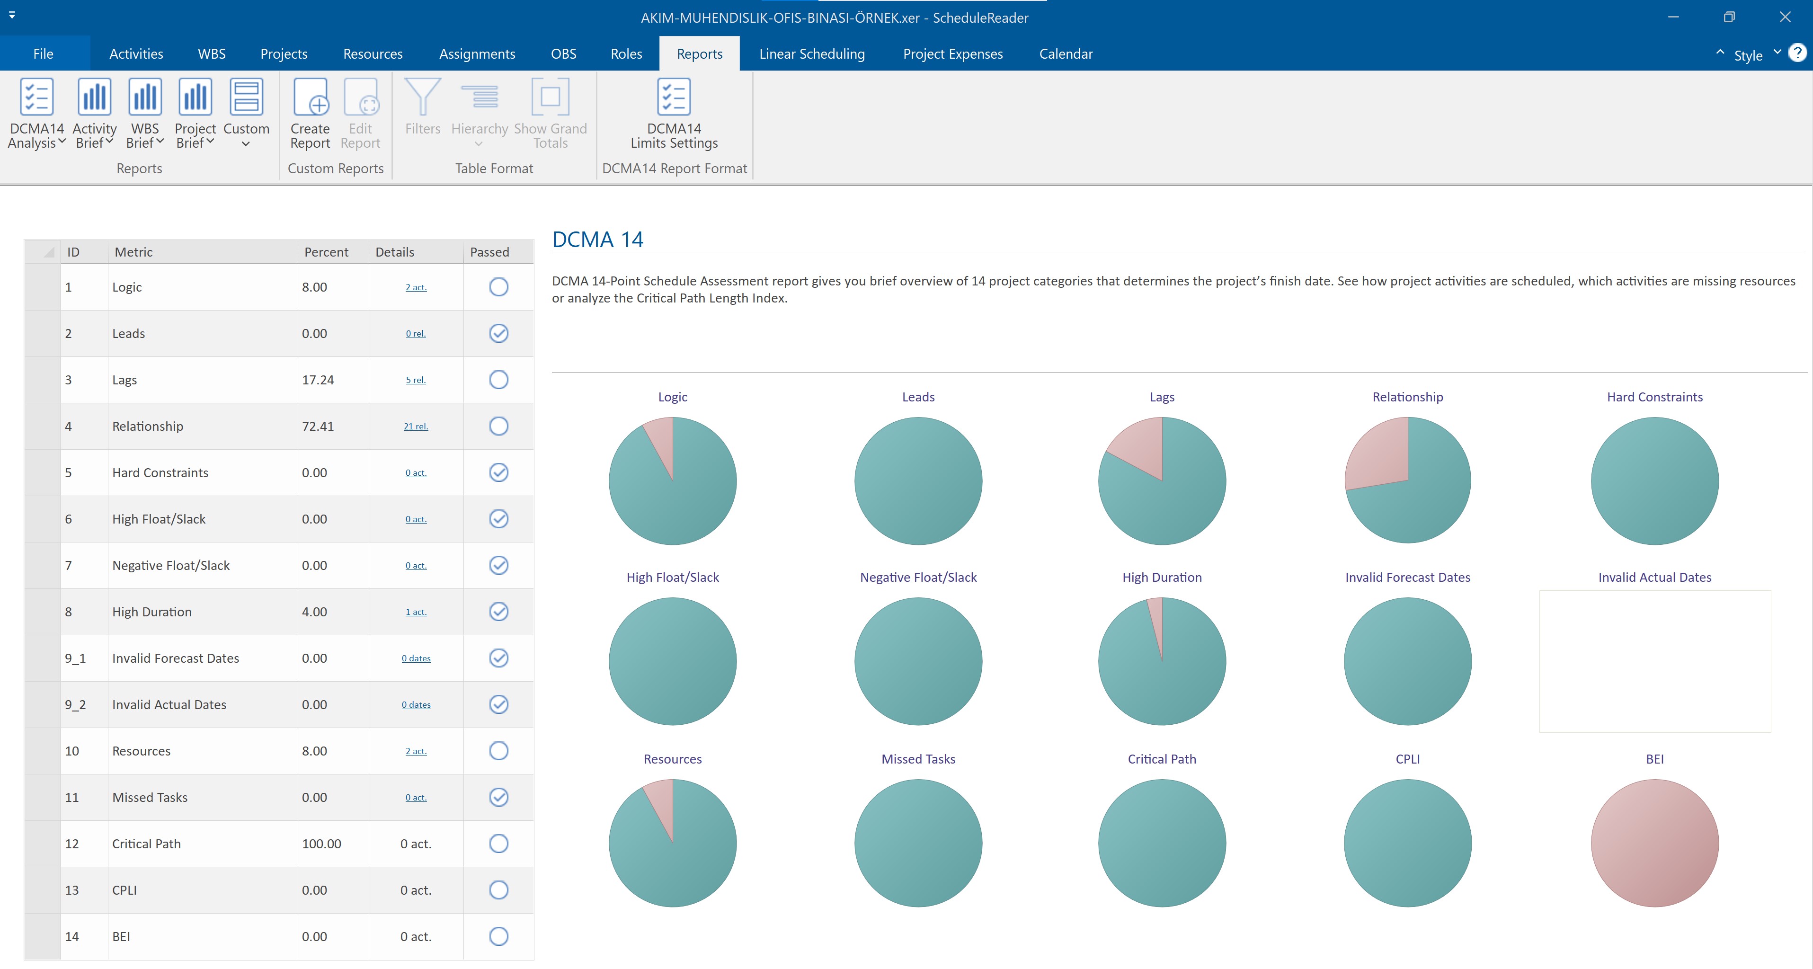Click the Activity Brief chart icon
1813x969 pixels.
(94, 97)
